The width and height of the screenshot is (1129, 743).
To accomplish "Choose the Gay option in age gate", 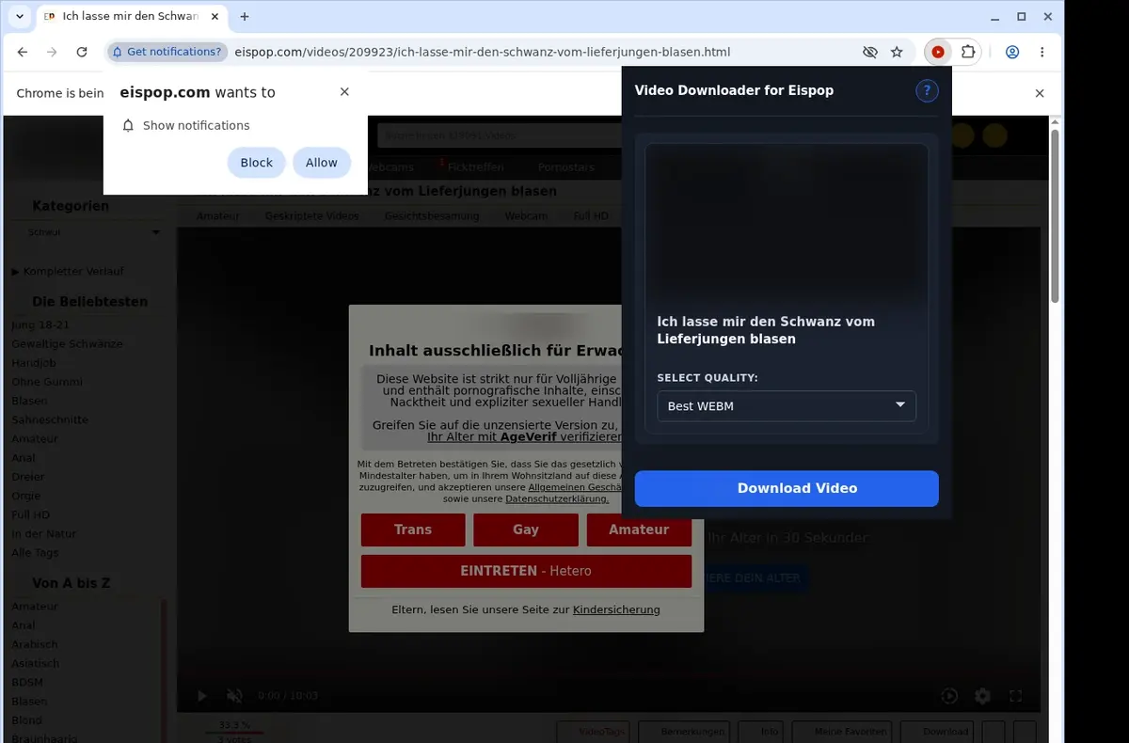I will [x=526, y=530].
